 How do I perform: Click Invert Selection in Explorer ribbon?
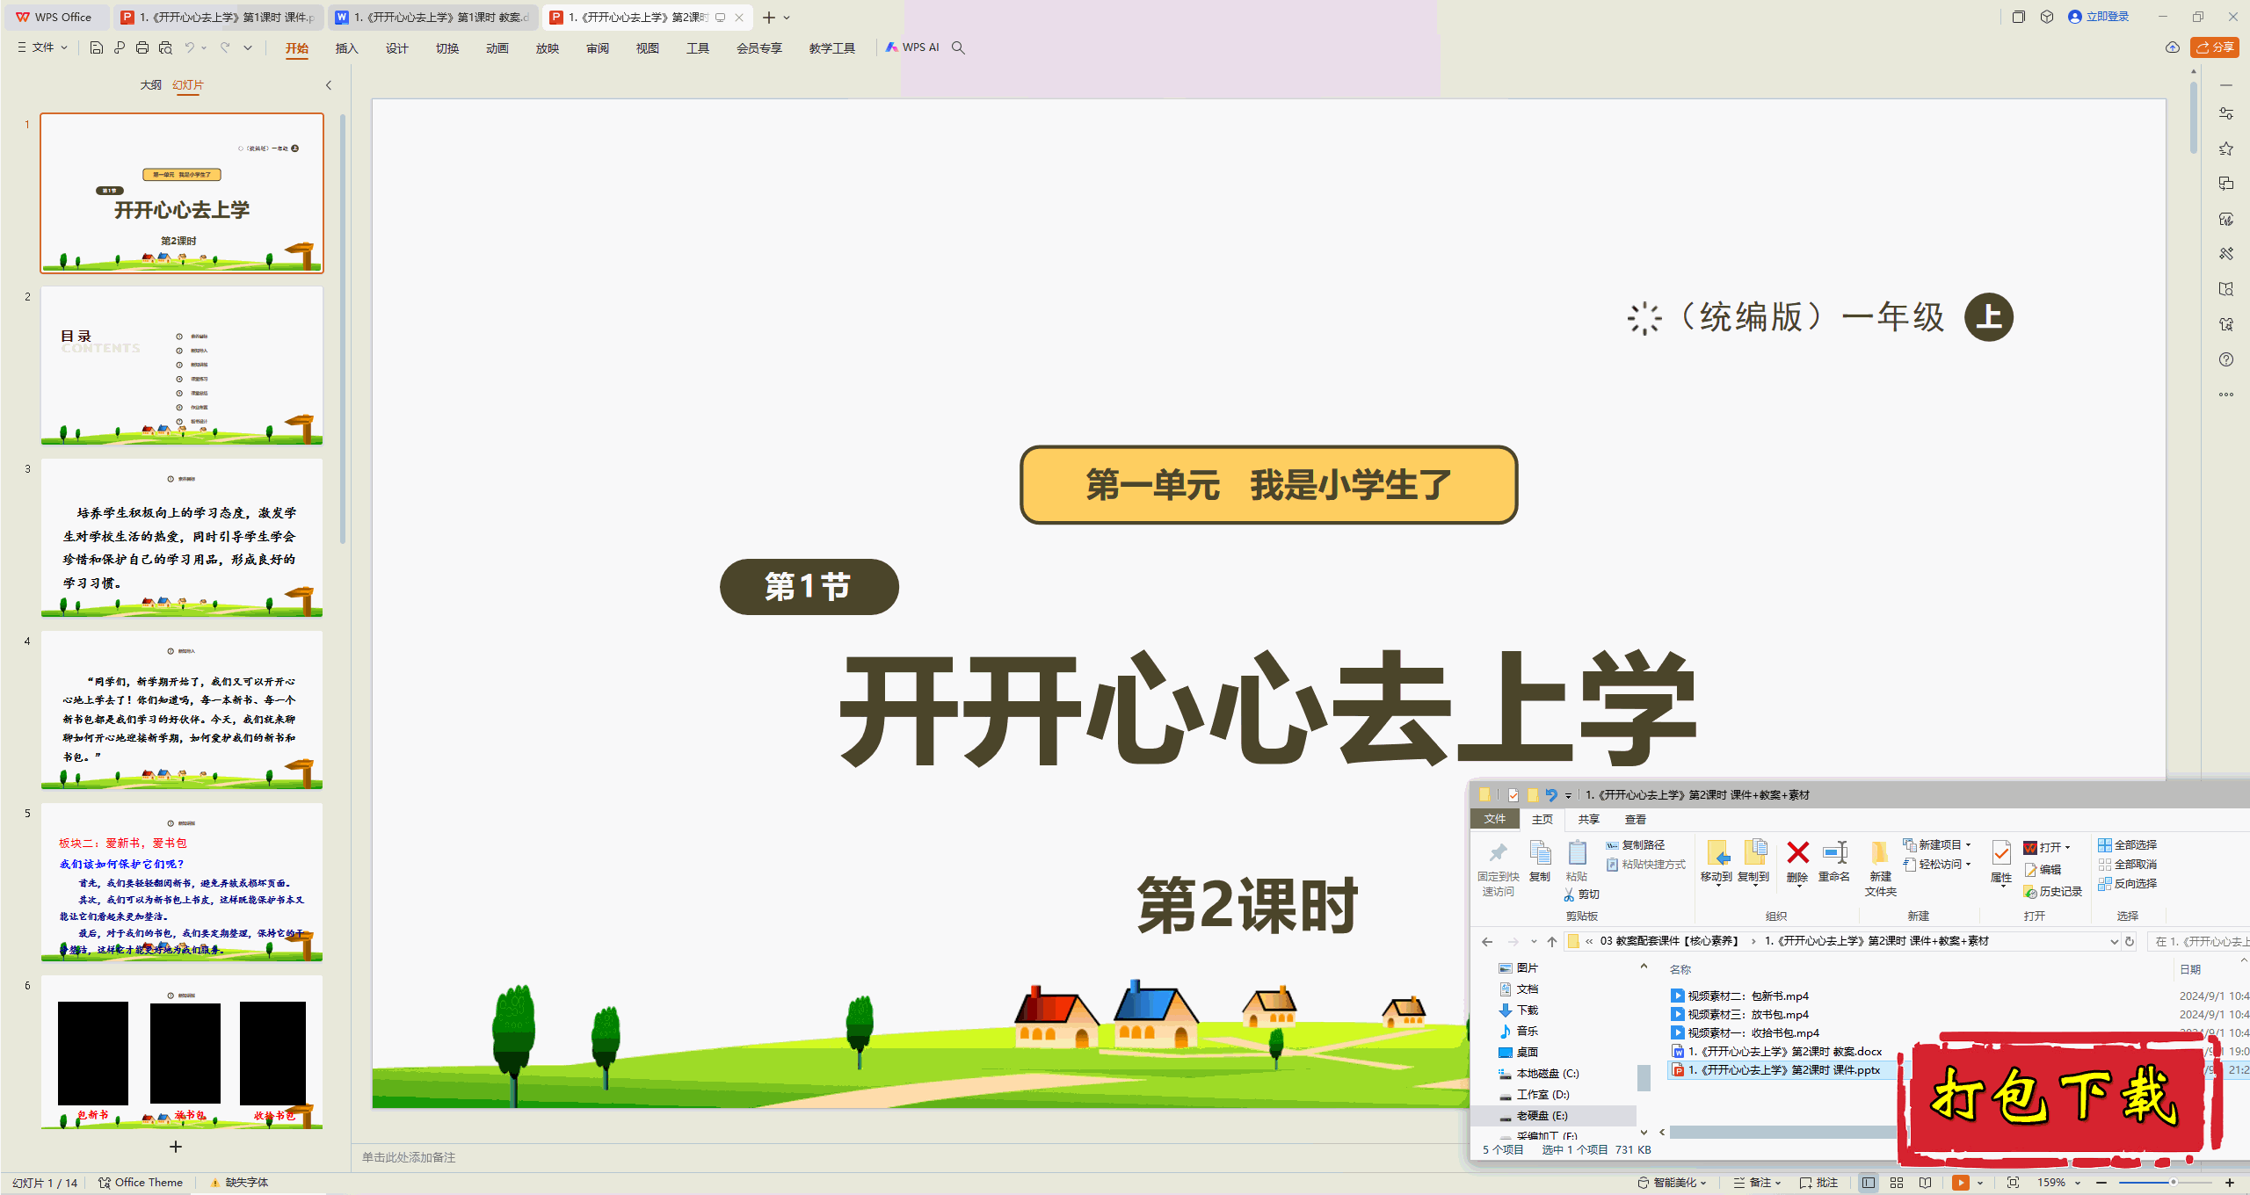coord(2127,883)
